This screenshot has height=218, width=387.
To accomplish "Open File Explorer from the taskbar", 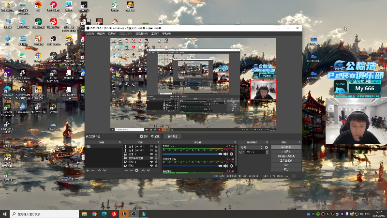I will pos(84,214).
